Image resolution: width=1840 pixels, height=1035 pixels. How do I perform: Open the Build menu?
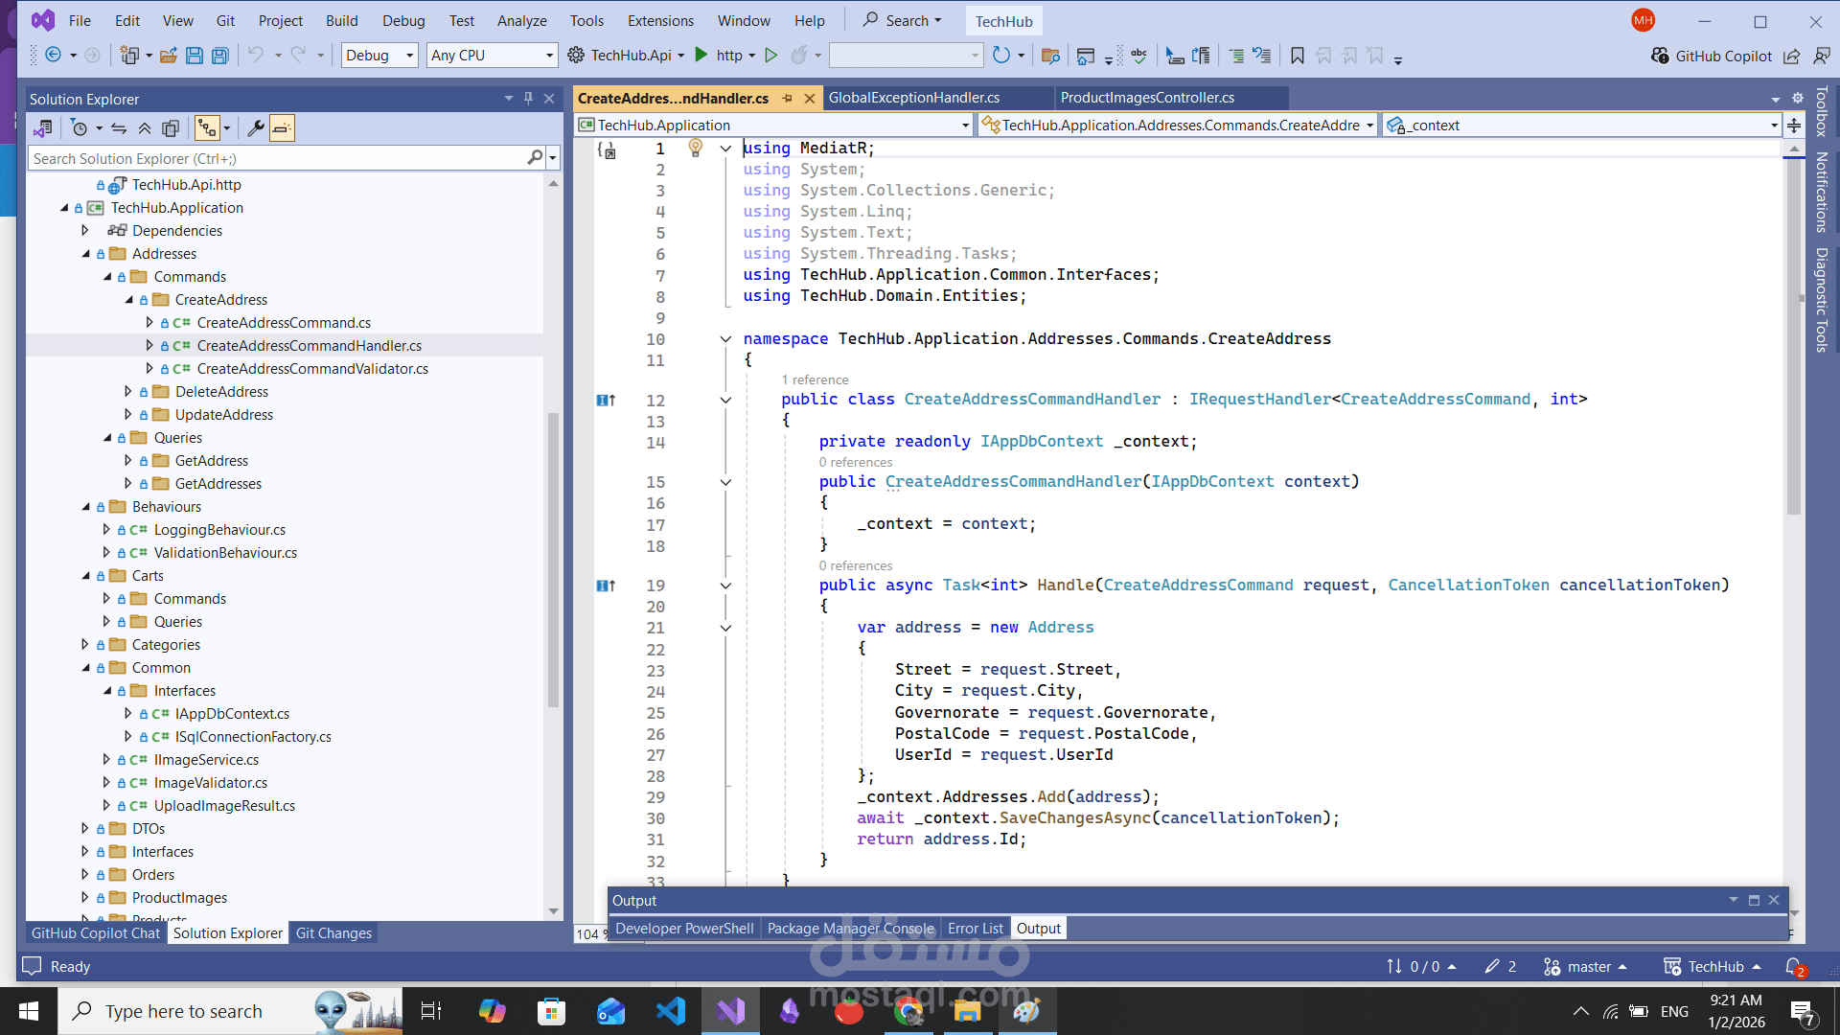point(341,20)
